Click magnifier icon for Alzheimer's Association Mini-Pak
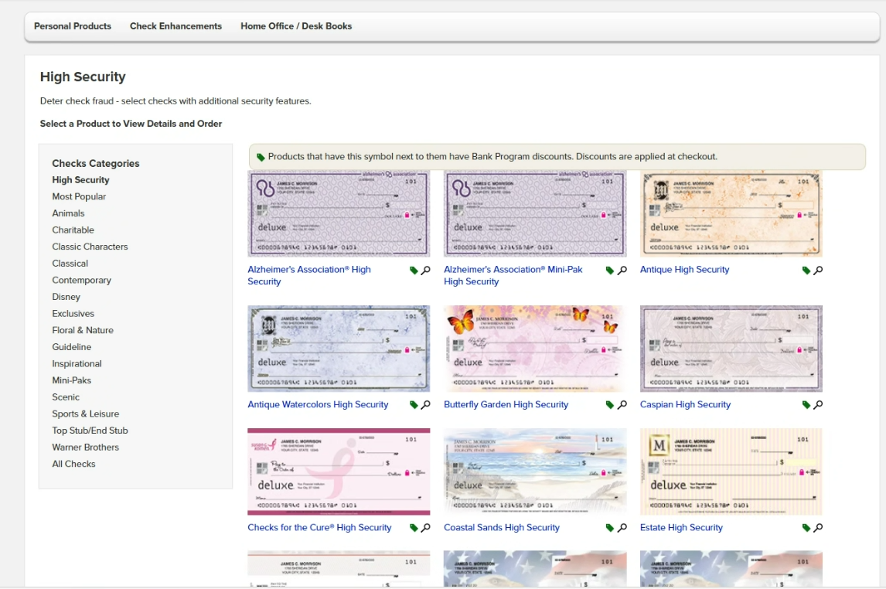Viewport: 886px width, 589px height. point(622,271)
